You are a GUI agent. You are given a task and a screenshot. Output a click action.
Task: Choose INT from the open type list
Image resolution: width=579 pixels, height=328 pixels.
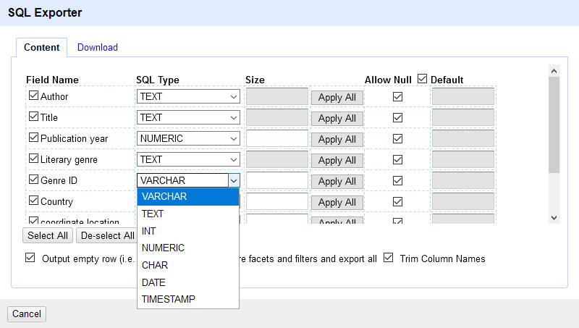click(x=149, y=231)
